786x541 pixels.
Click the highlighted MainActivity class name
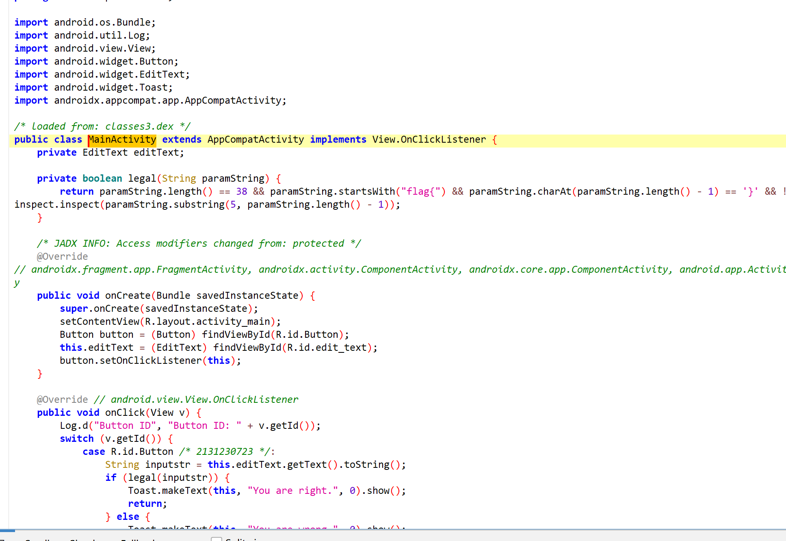[122, 139]
